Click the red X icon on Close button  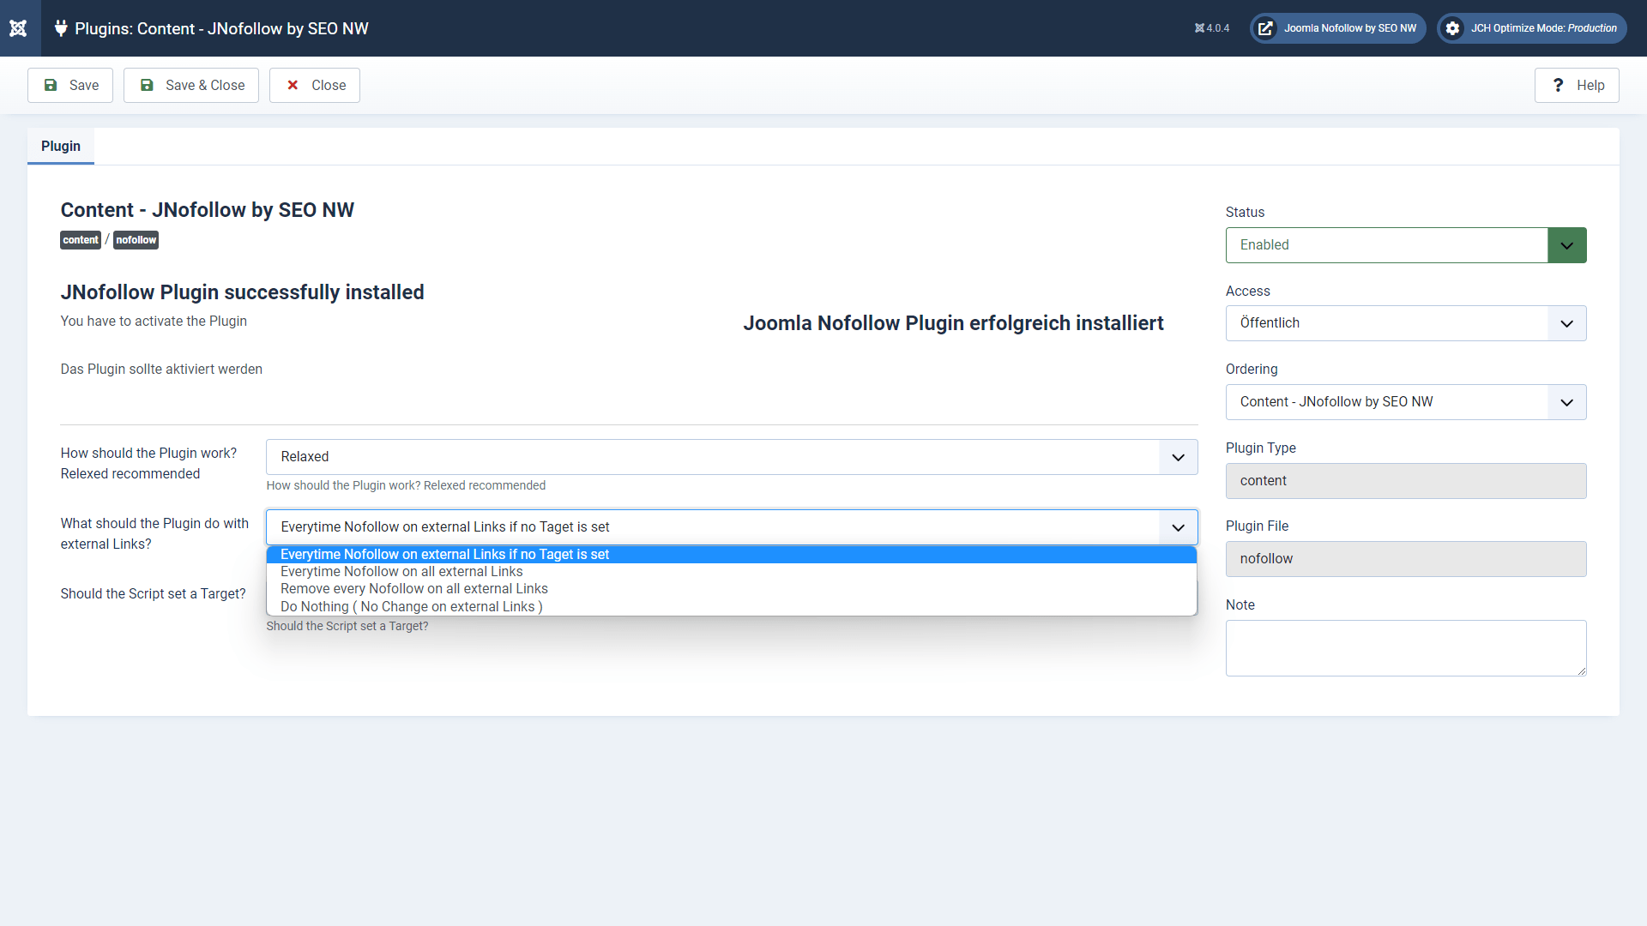point(293,85)
